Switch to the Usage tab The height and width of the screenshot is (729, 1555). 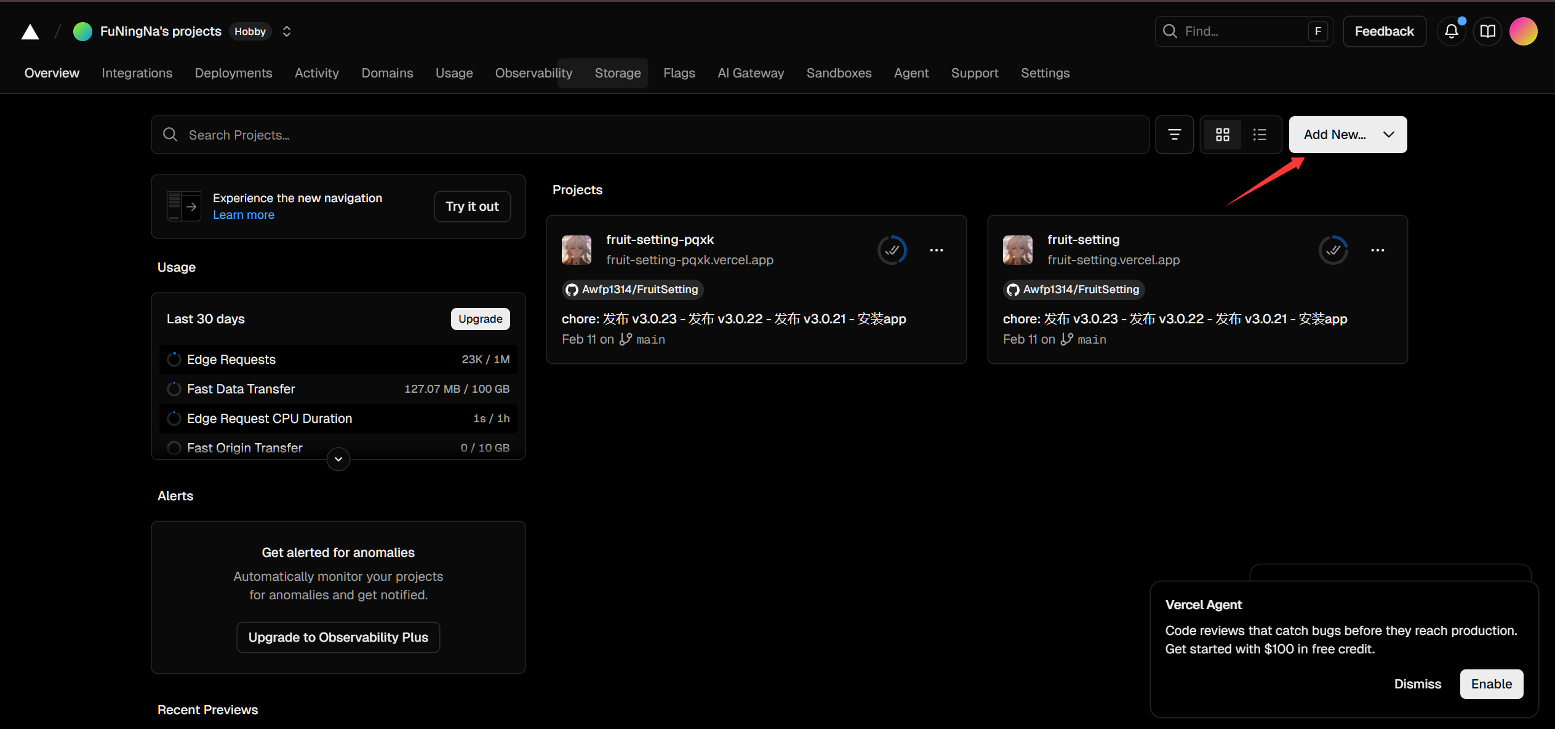click(454, 73)
